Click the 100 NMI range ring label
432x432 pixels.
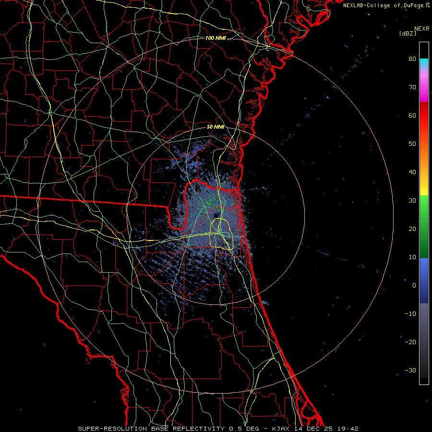pos(216,38)
